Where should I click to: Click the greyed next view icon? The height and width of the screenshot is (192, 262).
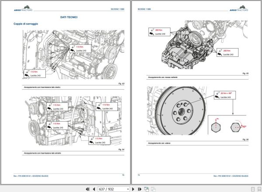pos(153,189)
